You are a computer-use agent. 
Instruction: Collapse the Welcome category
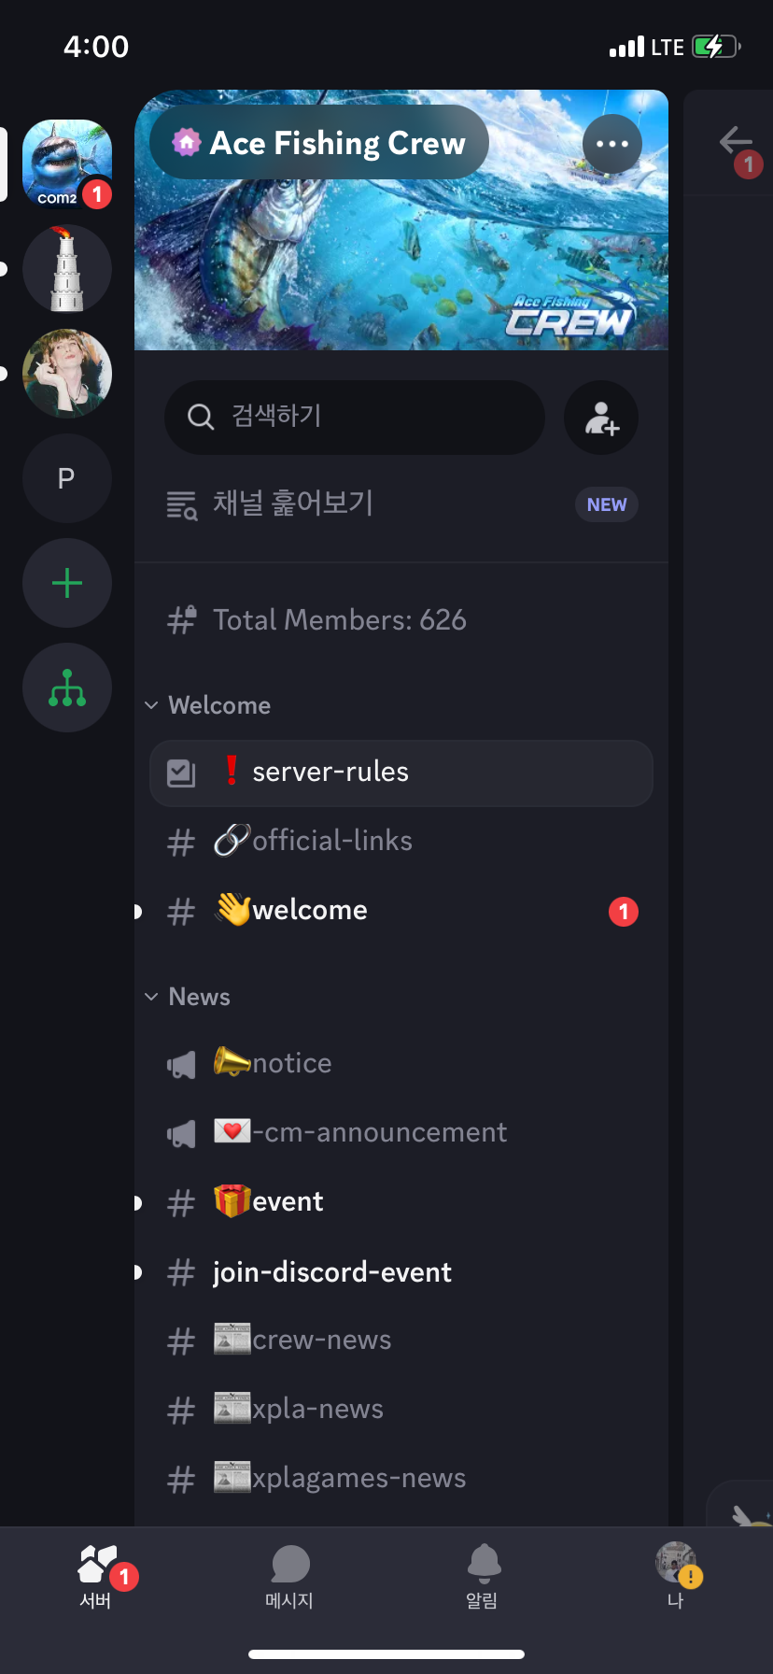pyautogui.click(x=209, y=705)
